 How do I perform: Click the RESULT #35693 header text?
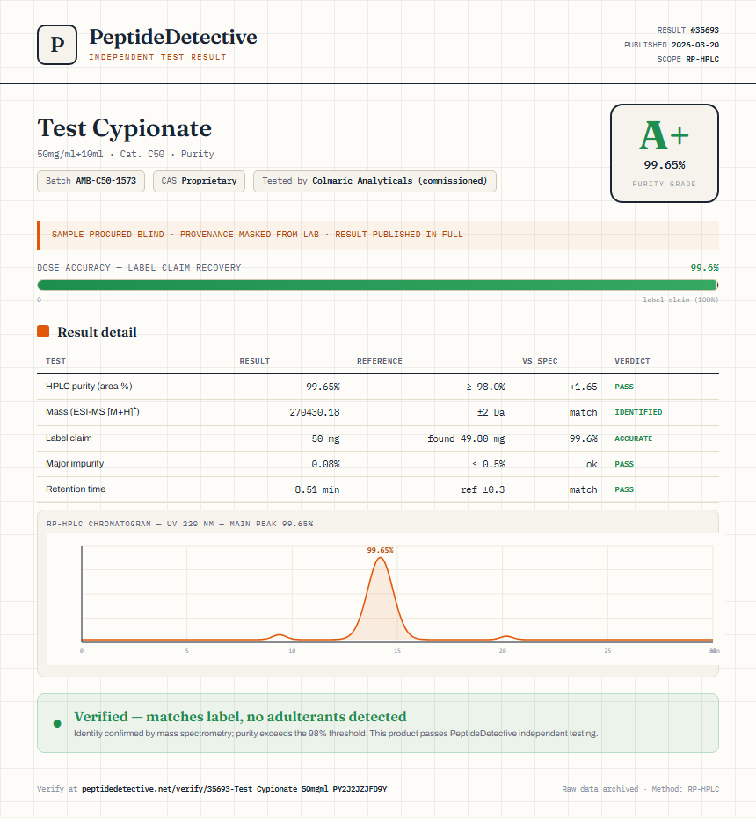688,30
